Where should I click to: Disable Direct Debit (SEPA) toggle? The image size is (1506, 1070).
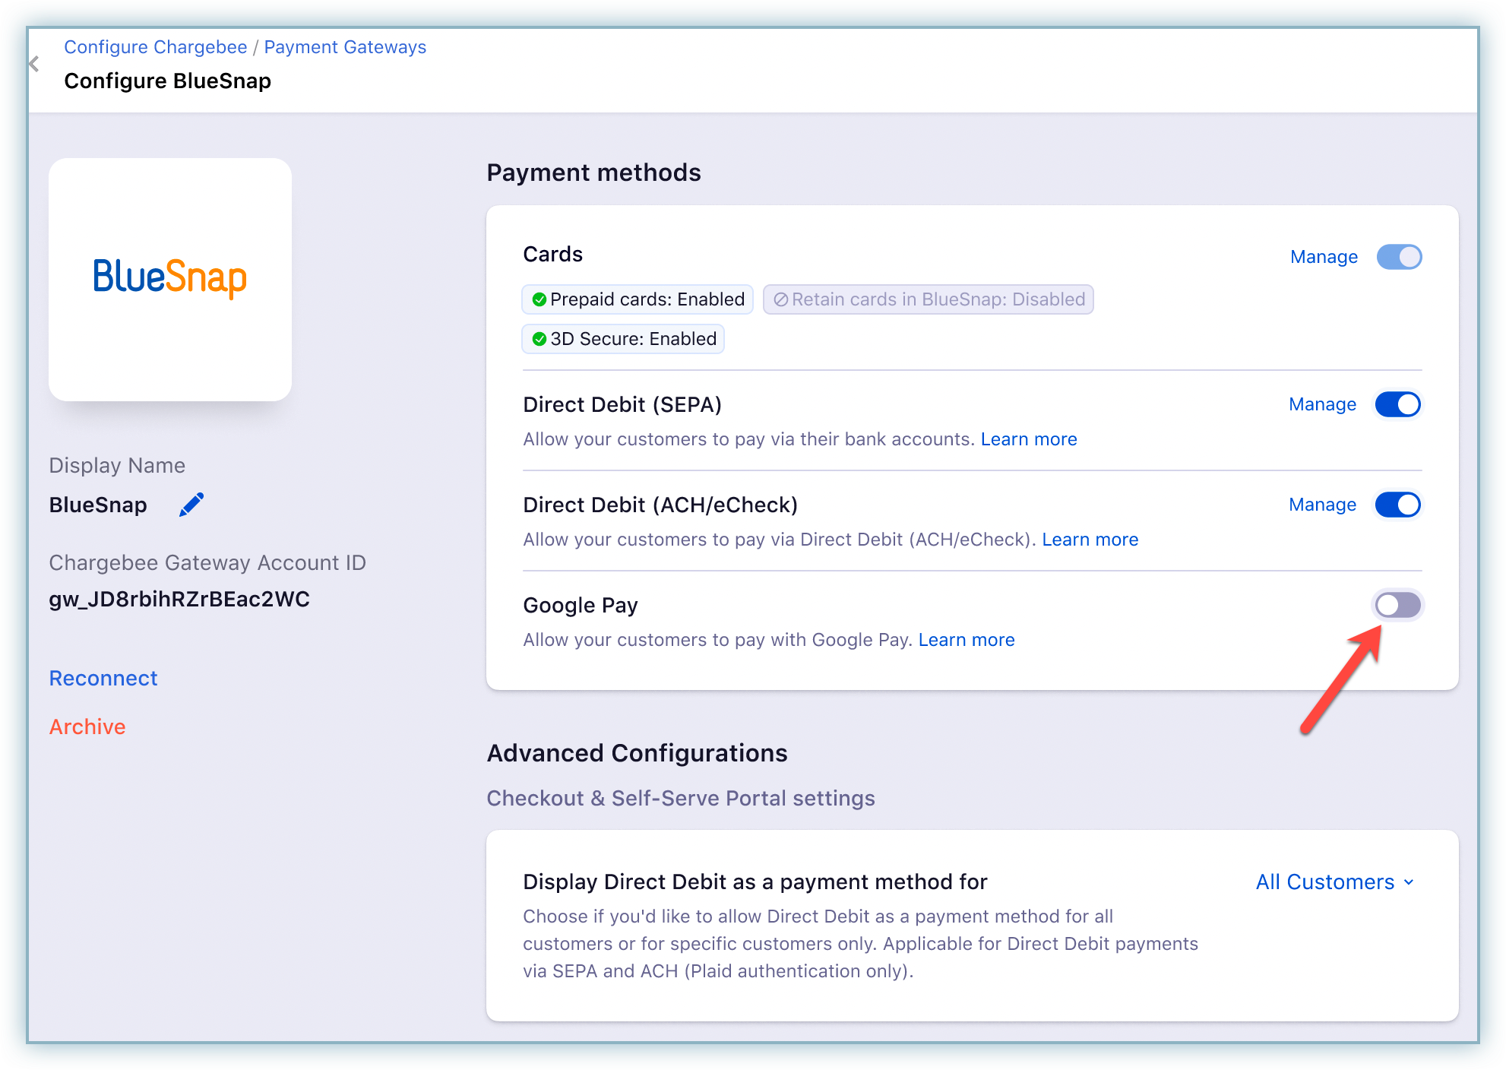pos(1397,404)
